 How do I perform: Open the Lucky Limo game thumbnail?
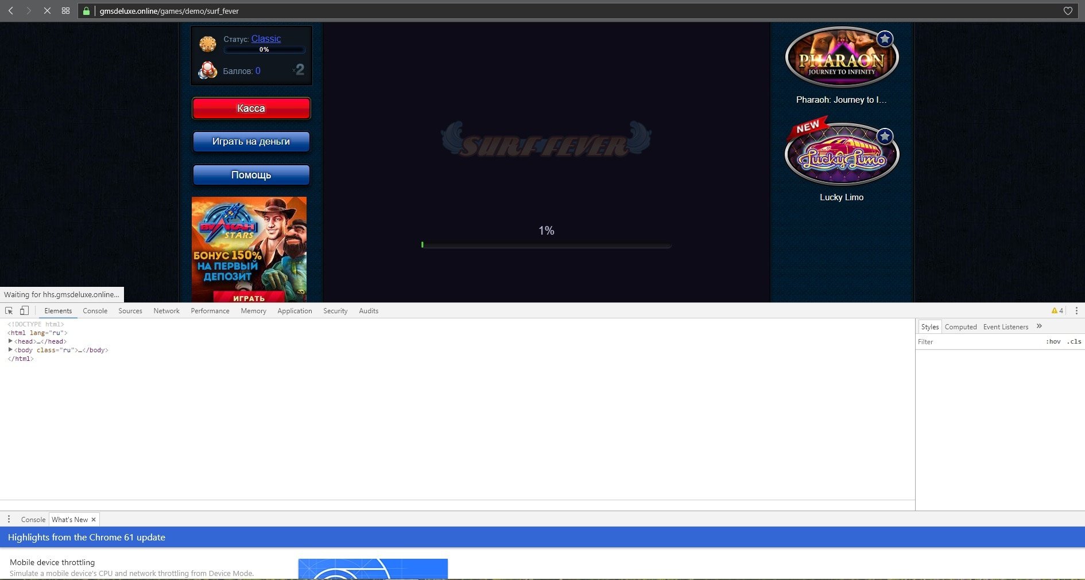coord(842,153)
